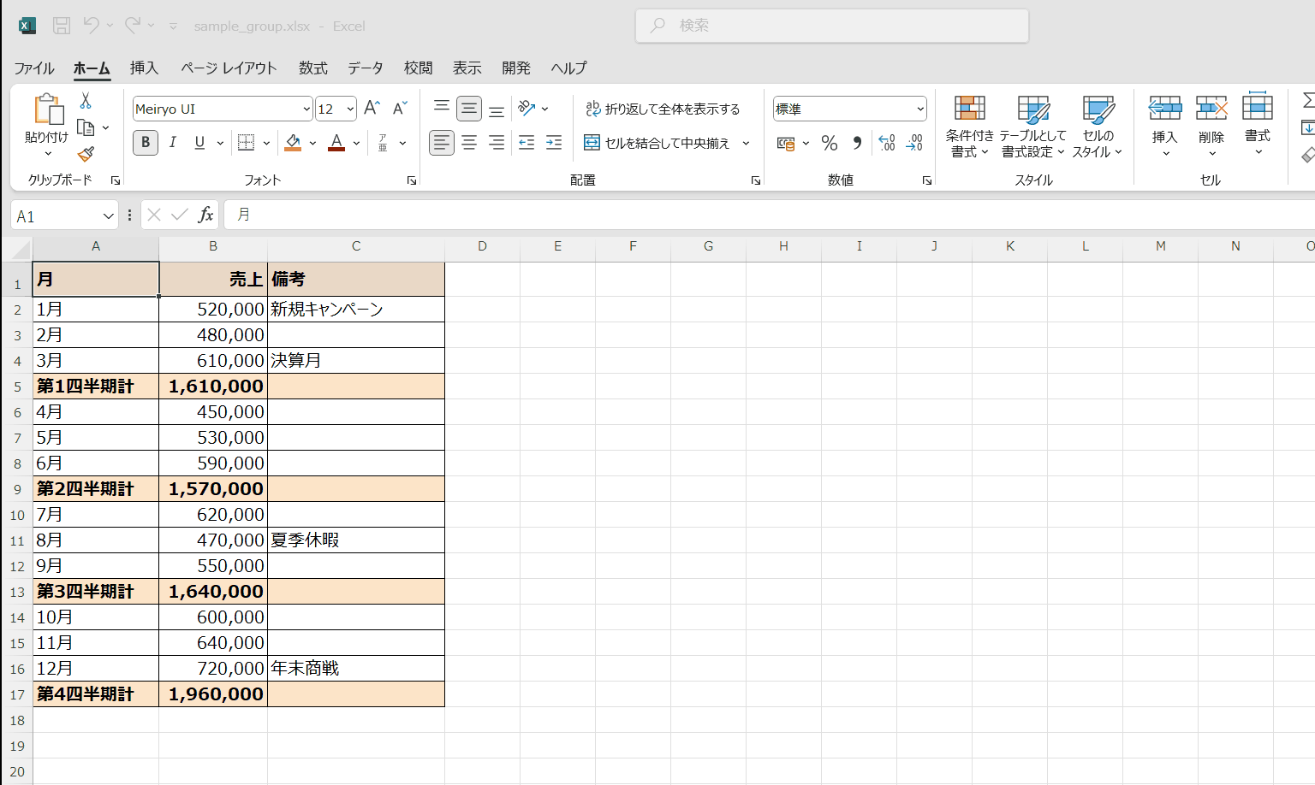The image size is (1315, 785).
Task: Click the Percent Style icon
Action: (829, 143)
